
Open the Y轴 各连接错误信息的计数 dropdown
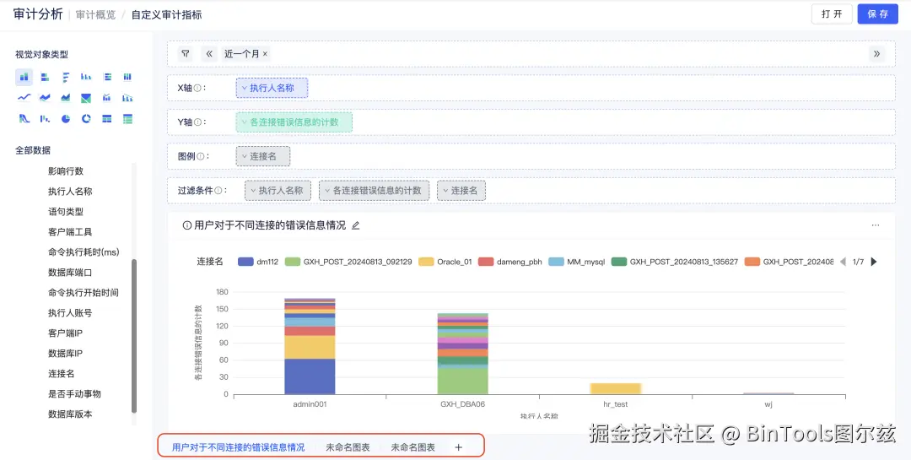coord(294,122)
